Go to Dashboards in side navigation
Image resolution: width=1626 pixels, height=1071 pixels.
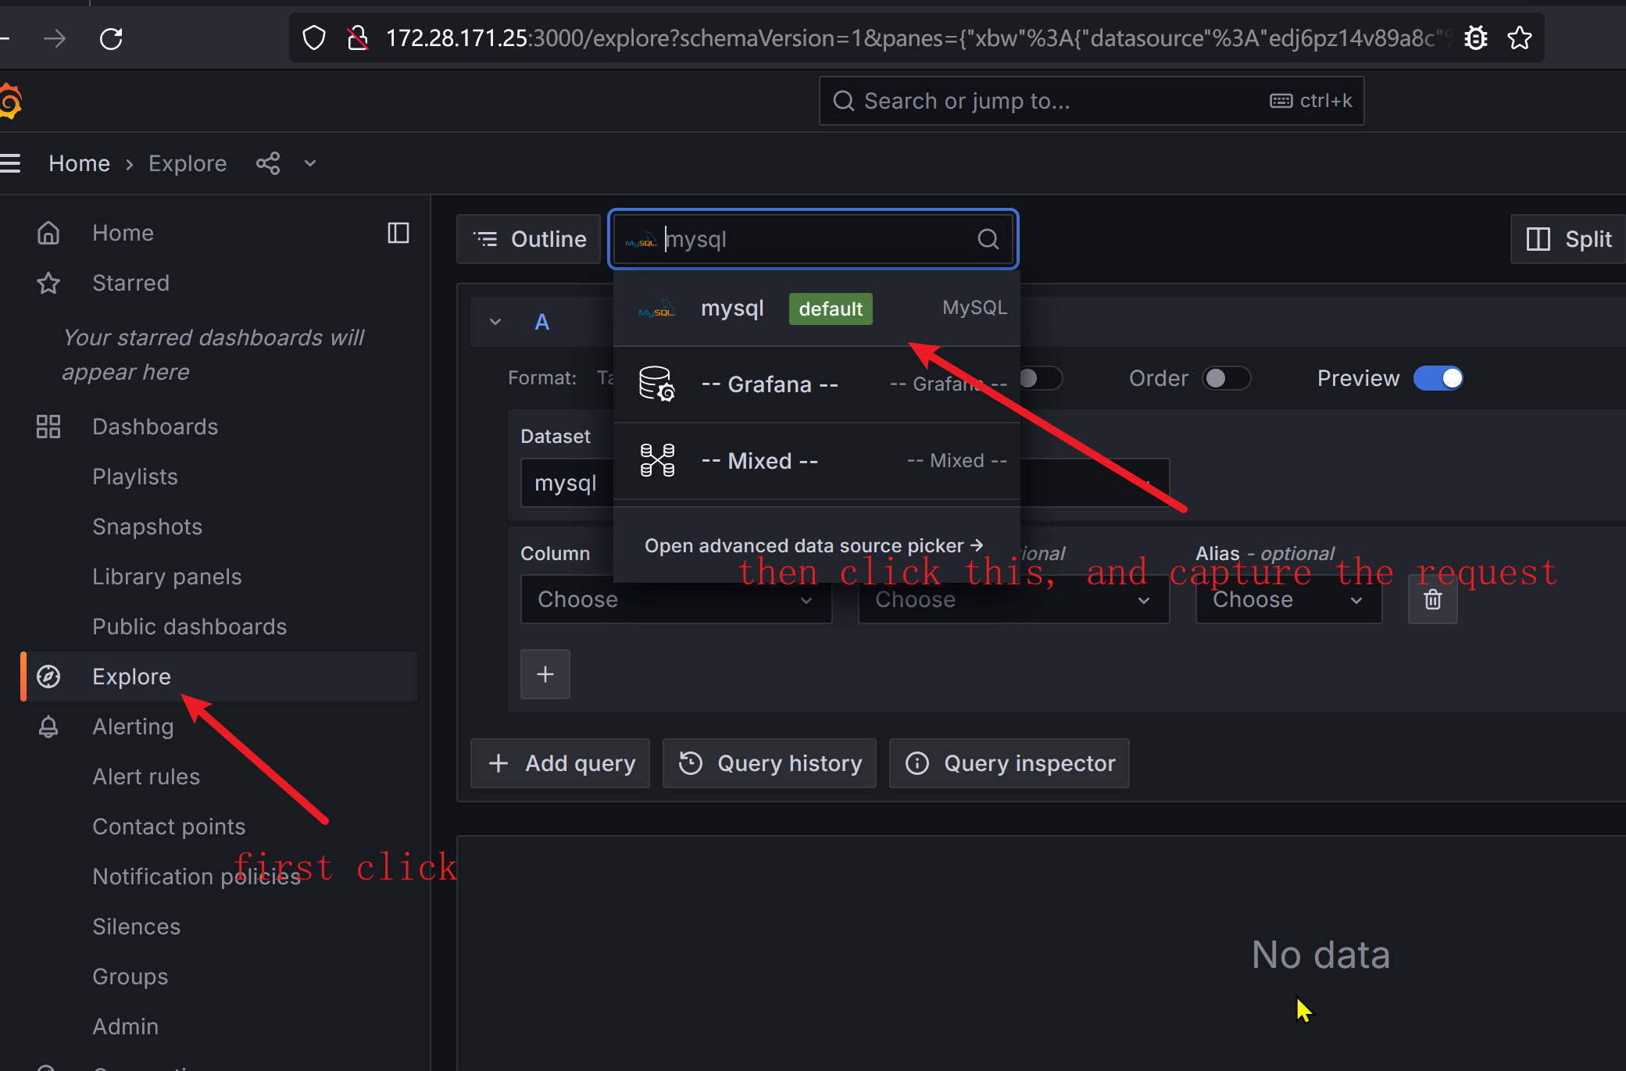pyautogui.click(x=155, y=427)
